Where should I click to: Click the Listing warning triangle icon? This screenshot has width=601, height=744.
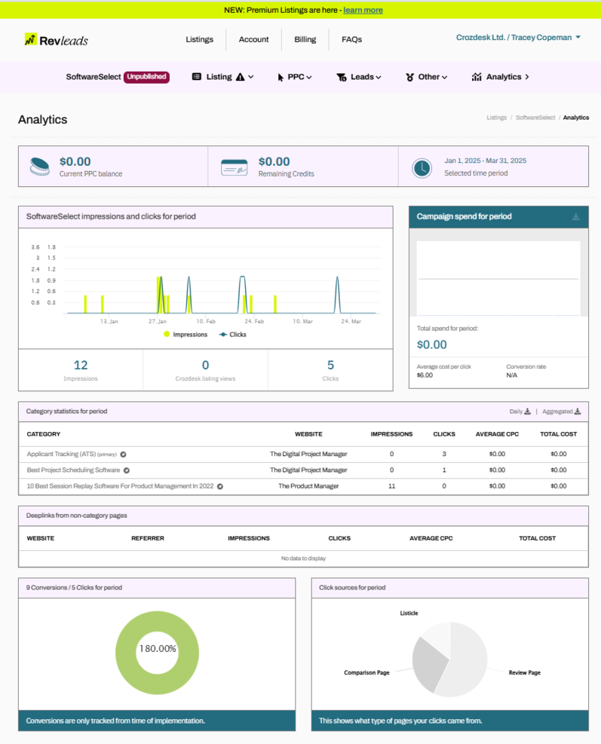coord(241,77)
